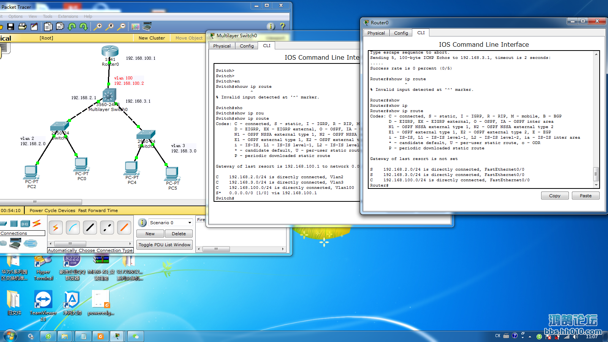Image resolution: width=608 pixels, height=342 pixels.
Task: Click the Zoom In magnifier icon
Action: tap(98, 27)
